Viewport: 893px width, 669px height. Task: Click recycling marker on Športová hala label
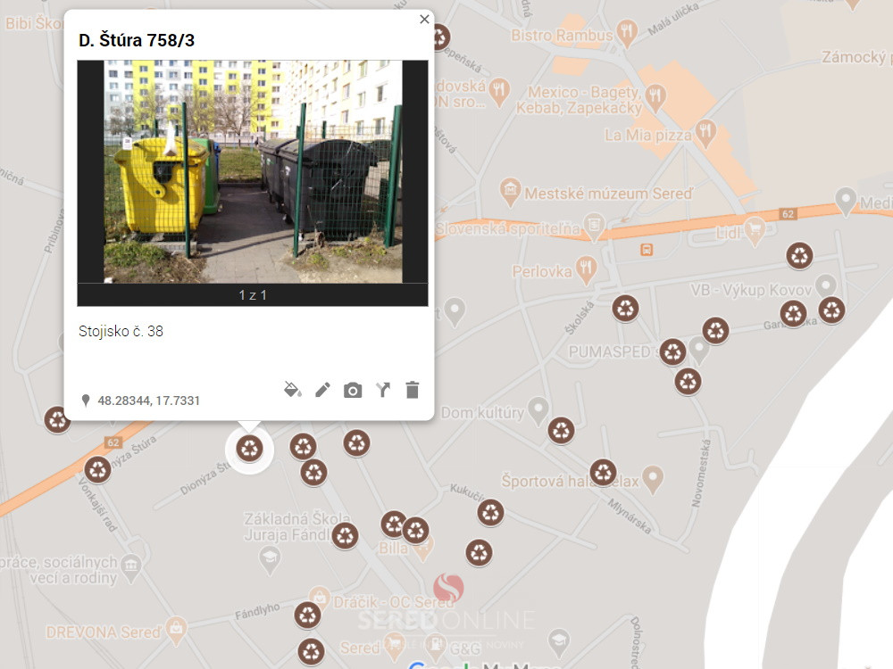(603, 472)
